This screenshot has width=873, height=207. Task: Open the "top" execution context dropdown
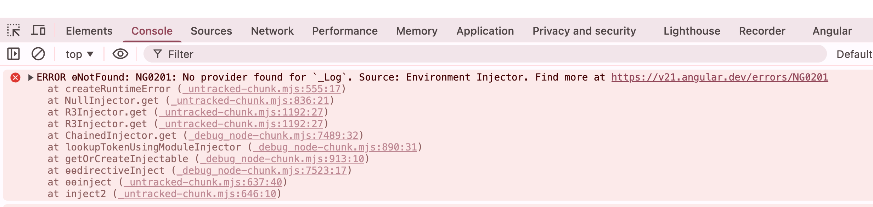pos(79,54)
